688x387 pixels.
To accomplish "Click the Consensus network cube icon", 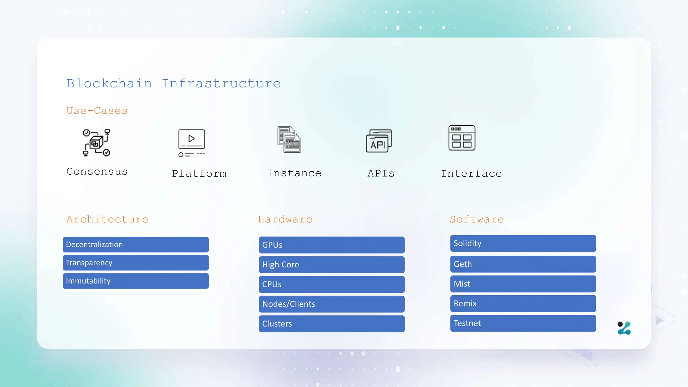I will [x=96, y=142].
